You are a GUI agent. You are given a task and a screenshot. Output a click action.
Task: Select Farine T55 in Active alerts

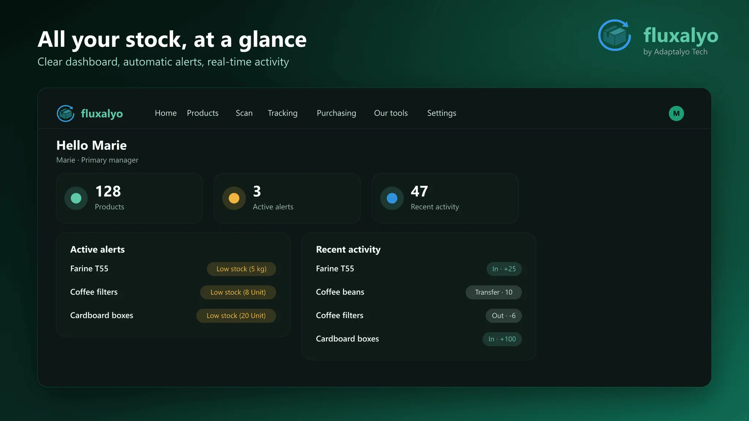coord(89,269)
